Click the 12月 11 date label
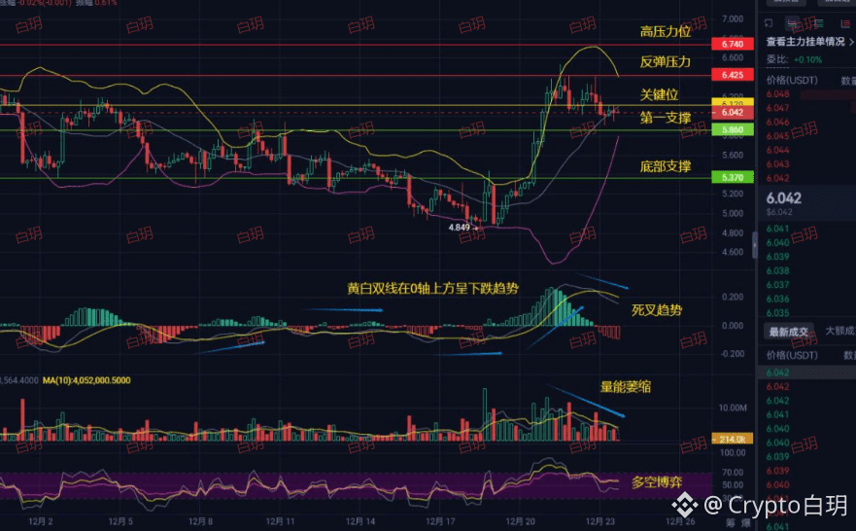 [280, 521]
